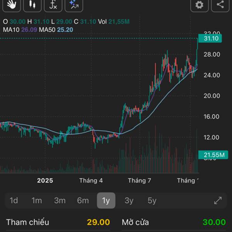Tap the MA10 indicator legend
This screenshot has height=232, width=232.
click(19, 30)
